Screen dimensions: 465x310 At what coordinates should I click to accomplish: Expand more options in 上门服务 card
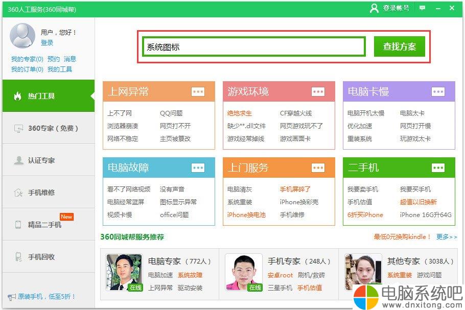[x=318, y=168]
